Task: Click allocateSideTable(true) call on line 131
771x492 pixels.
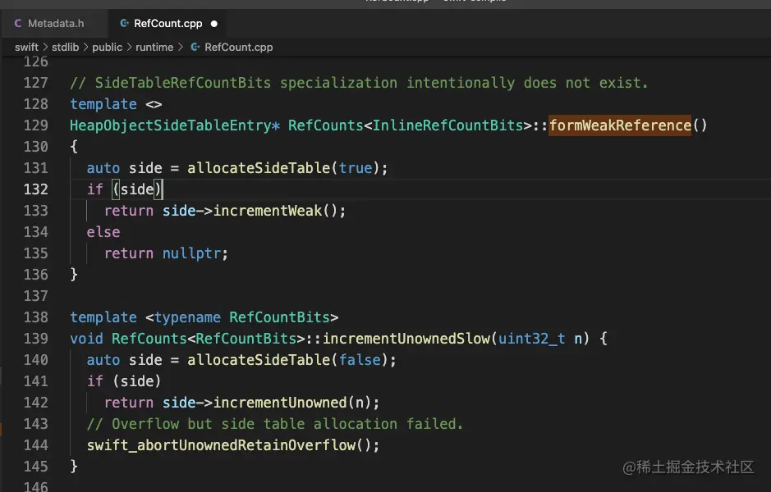Action: 282,168
